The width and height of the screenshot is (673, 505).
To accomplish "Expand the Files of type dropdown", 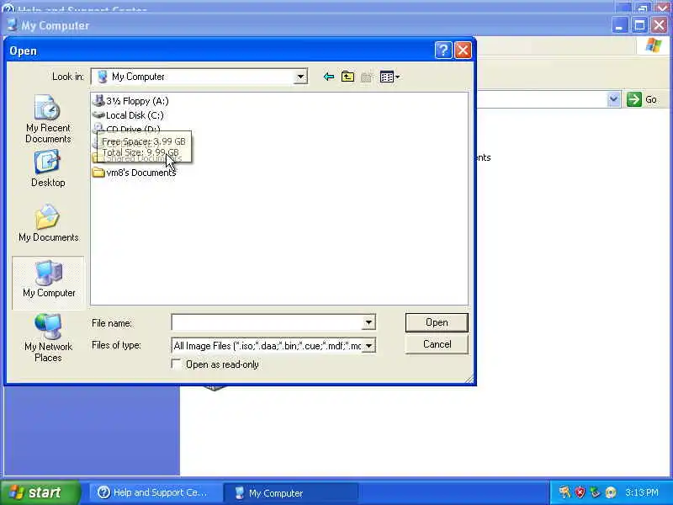I will [368, 345].
